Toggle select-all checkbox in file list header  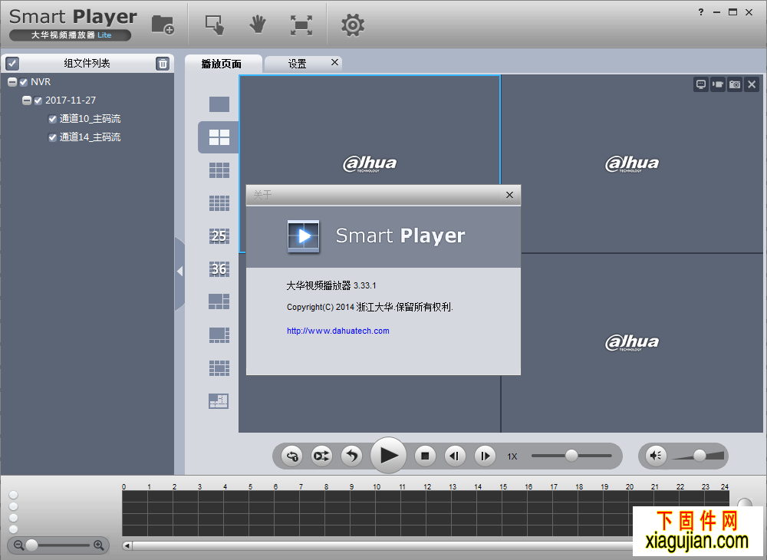pos(12,63)
